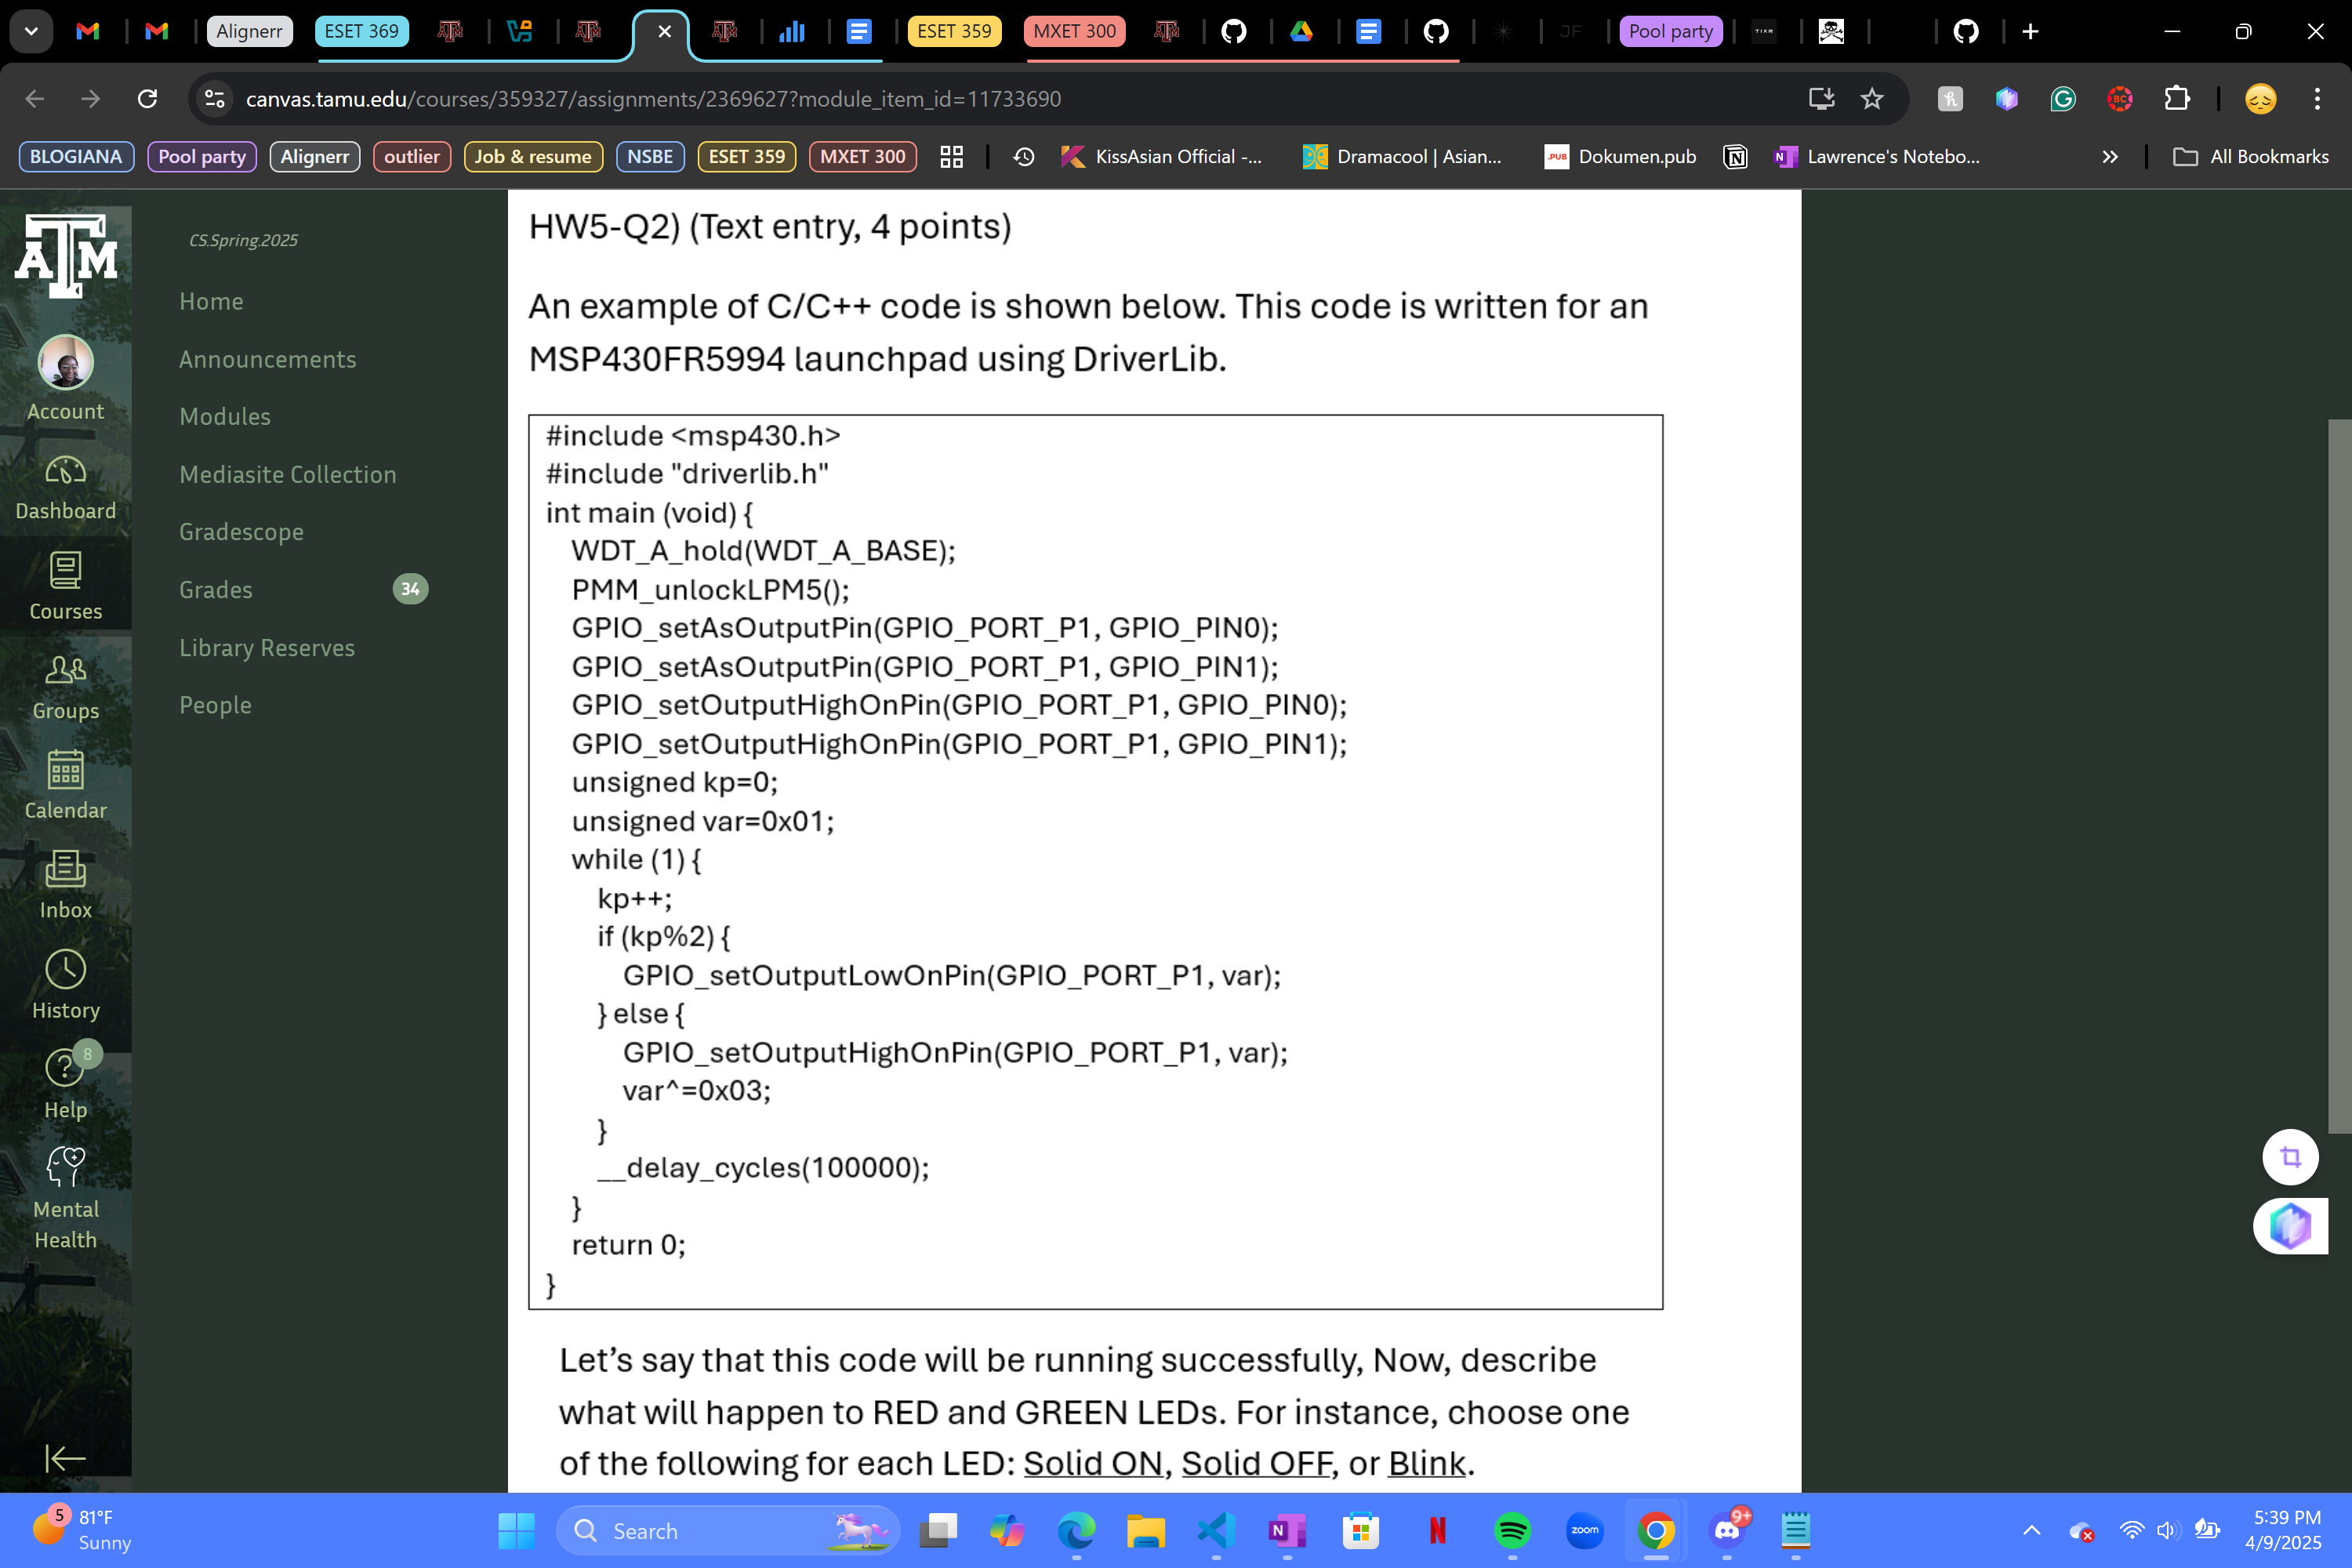Bookmark this page with the star icon
Viewport: 2352px width, 1568px height.
(x=1871, y=98)
